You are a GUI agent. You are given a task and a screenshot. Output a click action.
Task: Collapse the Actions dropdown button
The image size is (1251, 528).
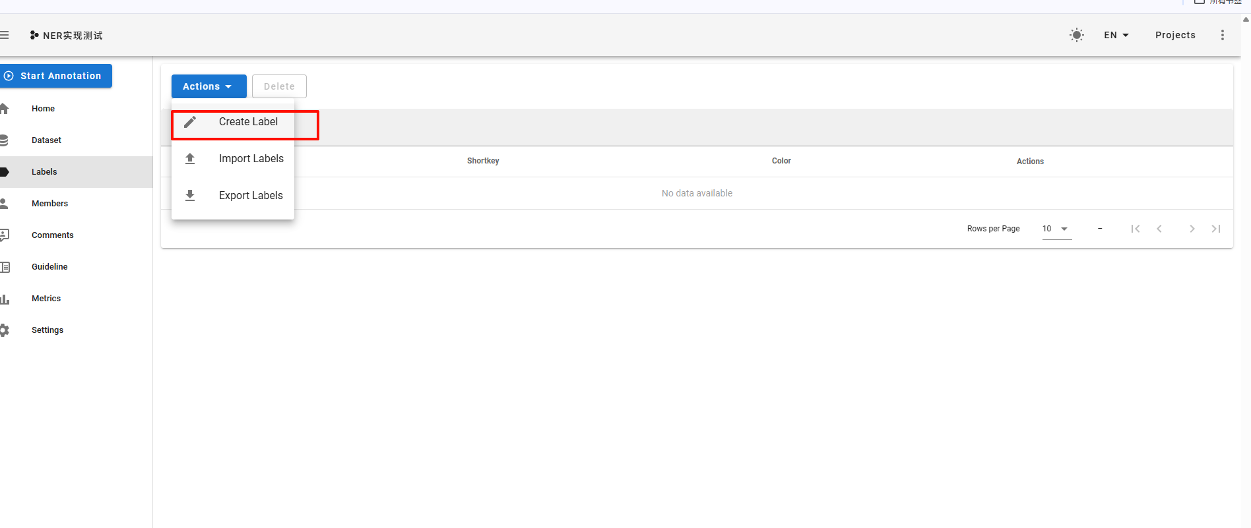coord(208,86)
